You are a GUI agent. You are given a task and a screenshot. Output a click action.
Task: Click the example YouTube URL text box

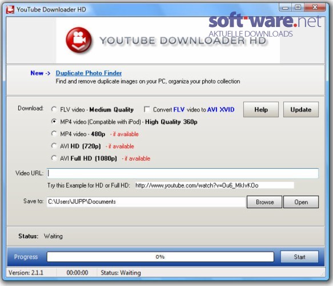215,185
